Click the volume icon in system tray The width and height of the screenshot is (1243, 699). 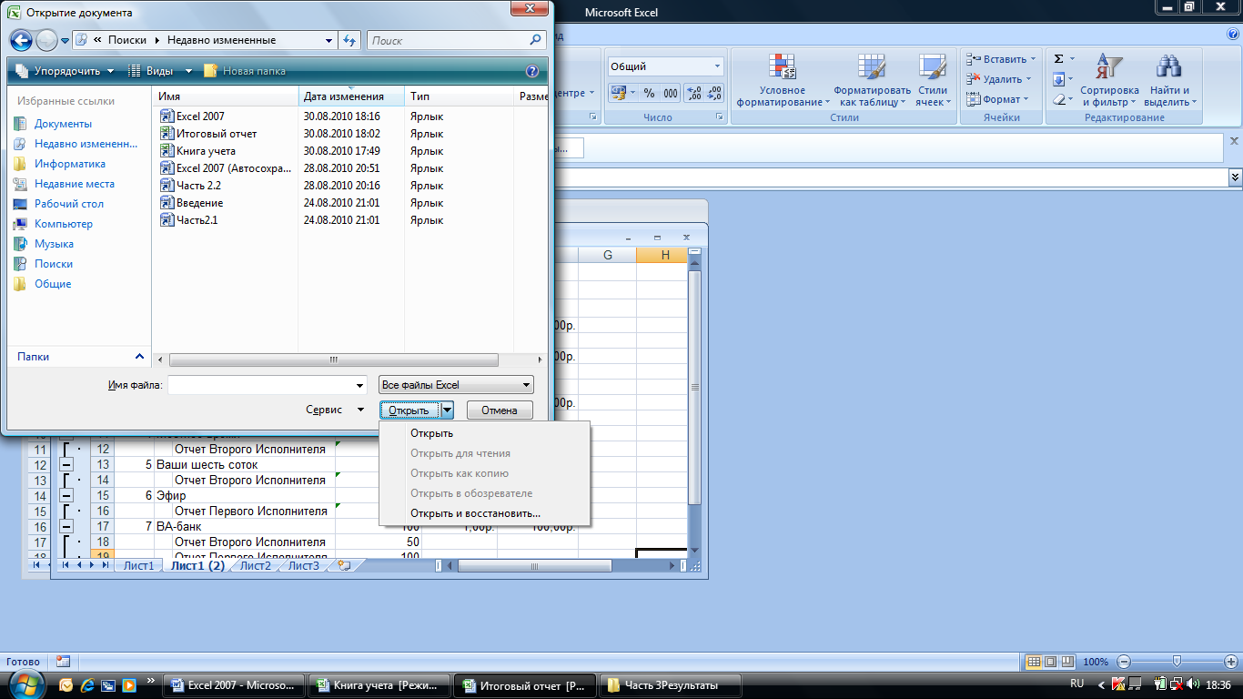[1193, 684]
